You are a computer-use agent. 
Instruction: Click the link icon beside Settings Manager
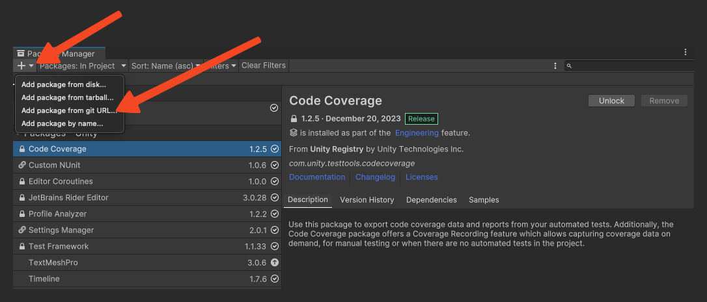[x=21, y=230]
